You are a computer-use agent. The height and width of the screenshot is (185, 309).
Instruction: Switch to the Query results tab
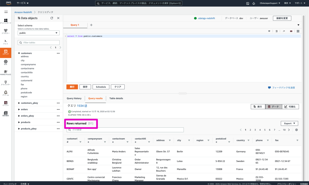coord(95,98)
